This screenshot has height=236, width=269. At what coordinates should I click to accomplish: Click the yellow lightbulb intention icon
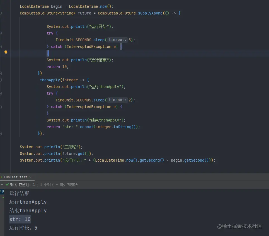6,52
